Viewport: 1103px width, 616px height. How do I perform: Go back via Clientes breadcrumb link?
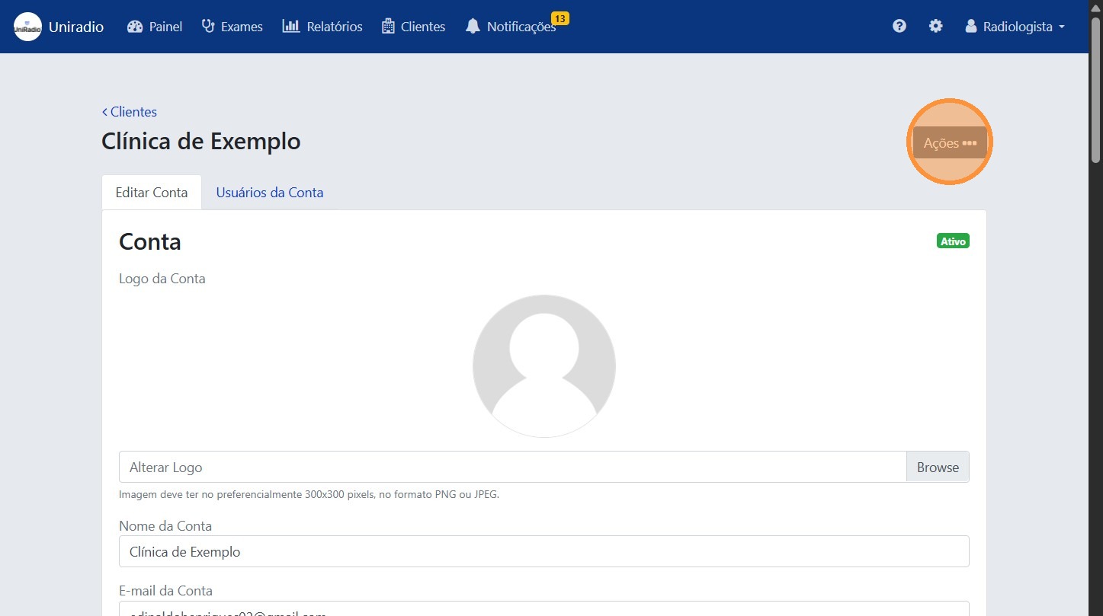130,112
